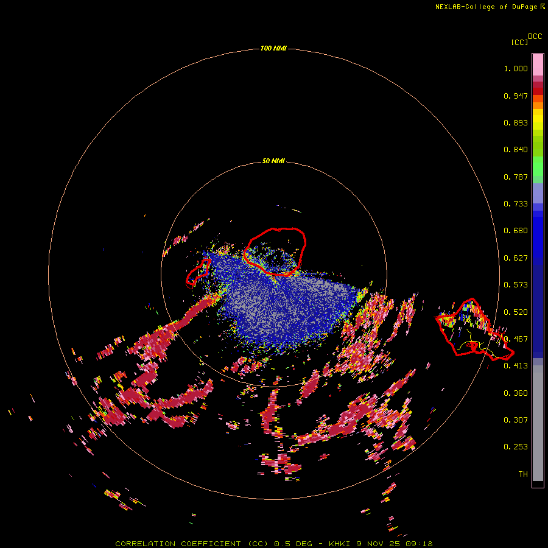Viewport: 548px width, 548px height.
Task: Pick the light pink top segment of the color scale
Action: point(538,65)
